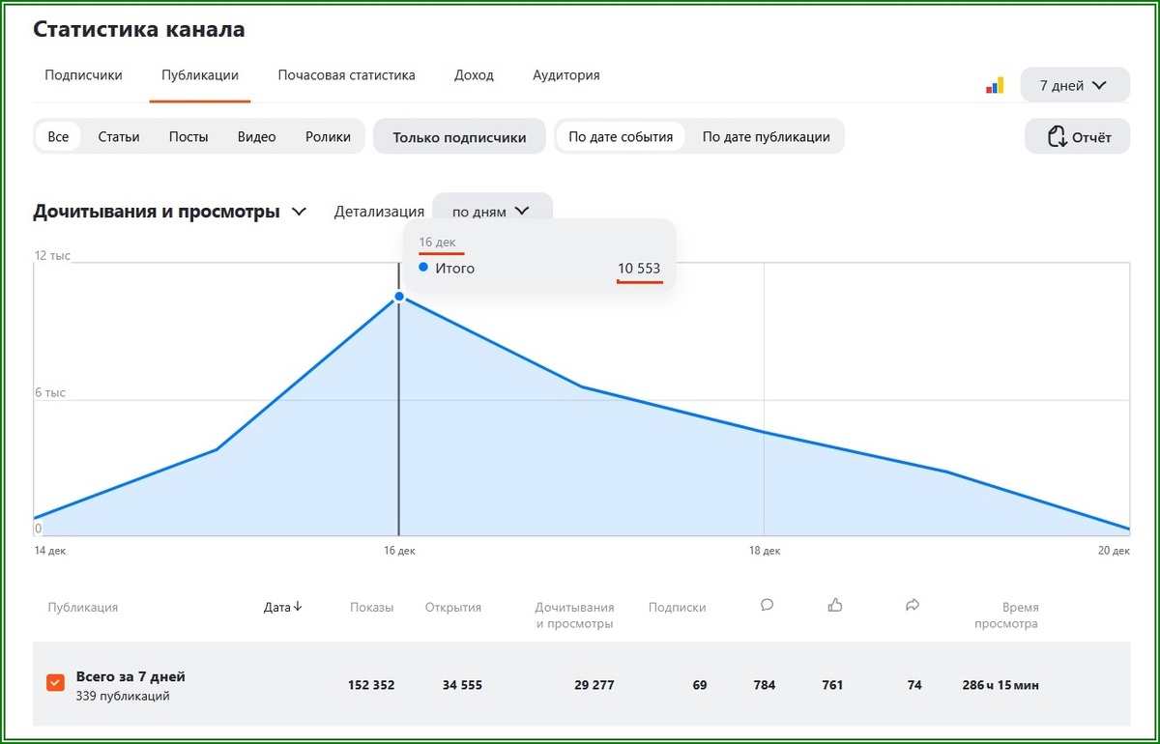Click the shares arrow column header
1160x744 pixels.
(912, 605)
